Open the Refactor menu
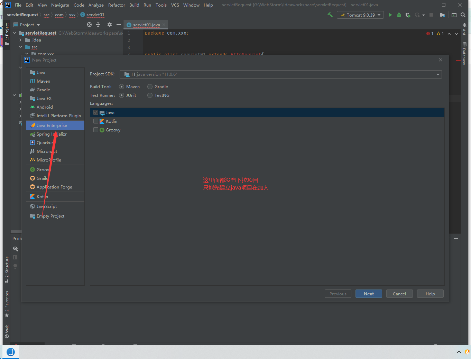This screenshot has height=359, width=471. (x=117, y=5)
